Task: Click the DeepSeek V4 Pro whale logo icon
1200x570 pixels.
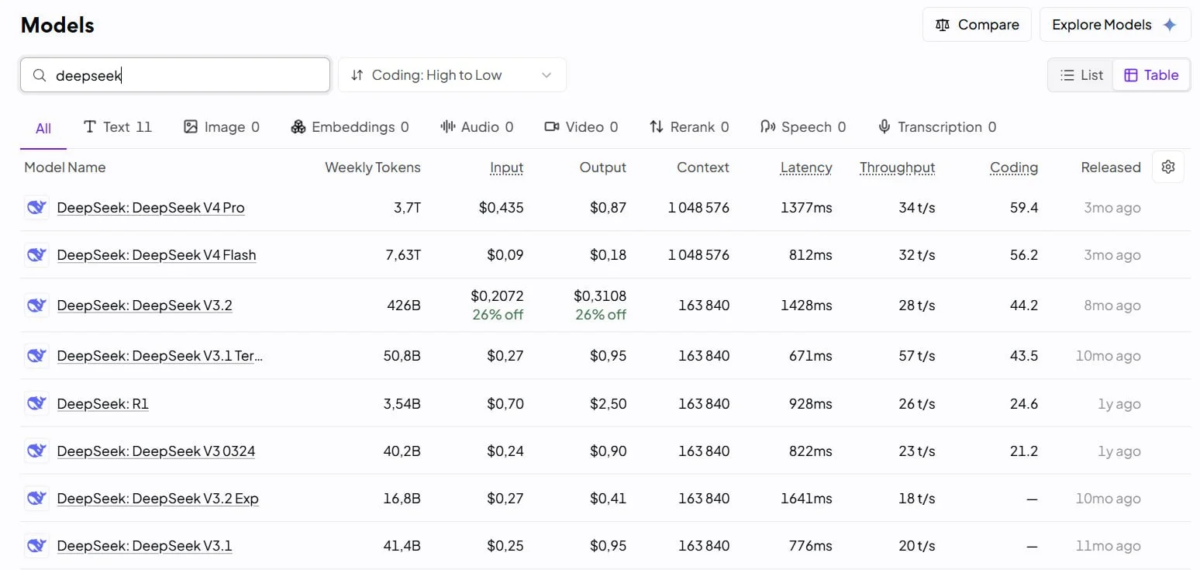Action: pos(36,208)
